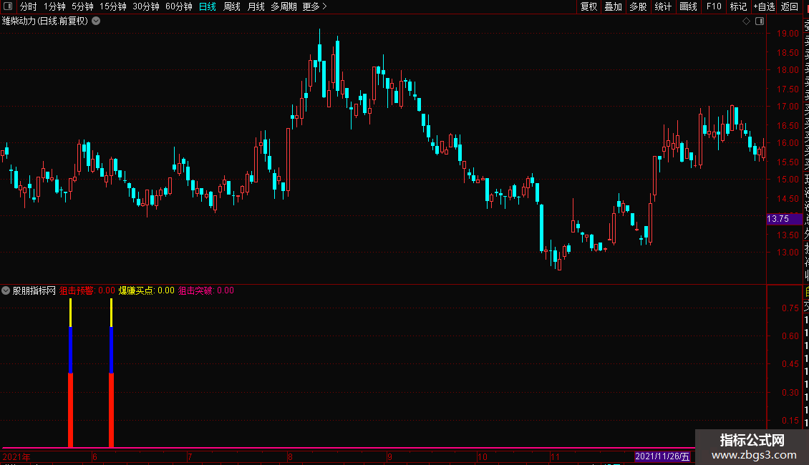Click the diamond icon in chart header

[746, 21]
